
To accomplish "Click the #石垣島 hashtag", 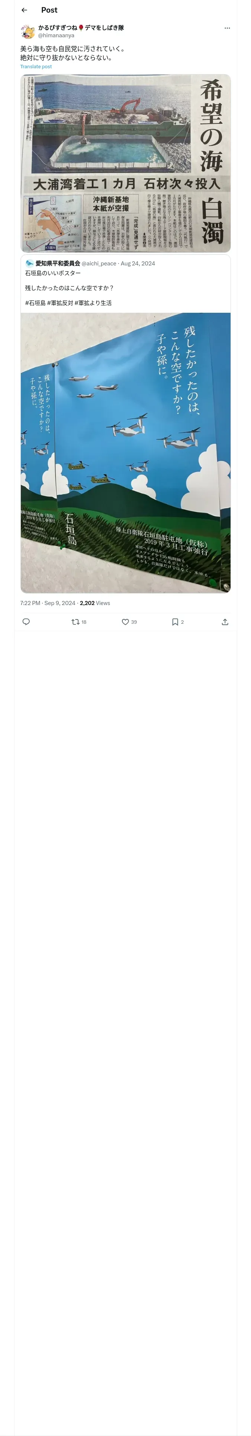I will click(35, 303).
